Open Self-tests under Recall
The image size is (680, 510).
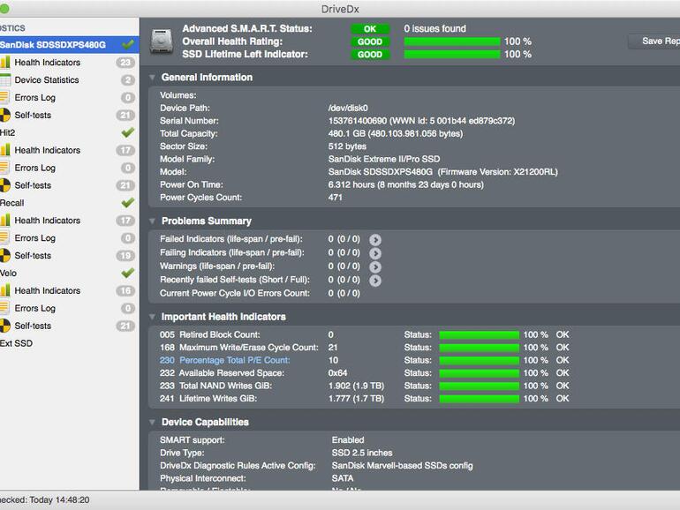point(70,256)
